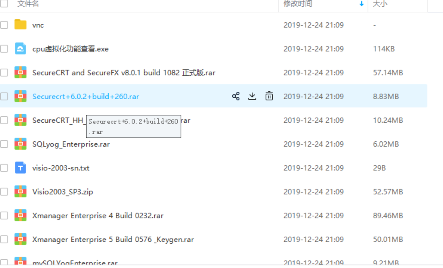Screen dimensions: 443x268
Task: Click the Xmanager Enterprise 4 archive icon
Action: (x=20, y=215)
